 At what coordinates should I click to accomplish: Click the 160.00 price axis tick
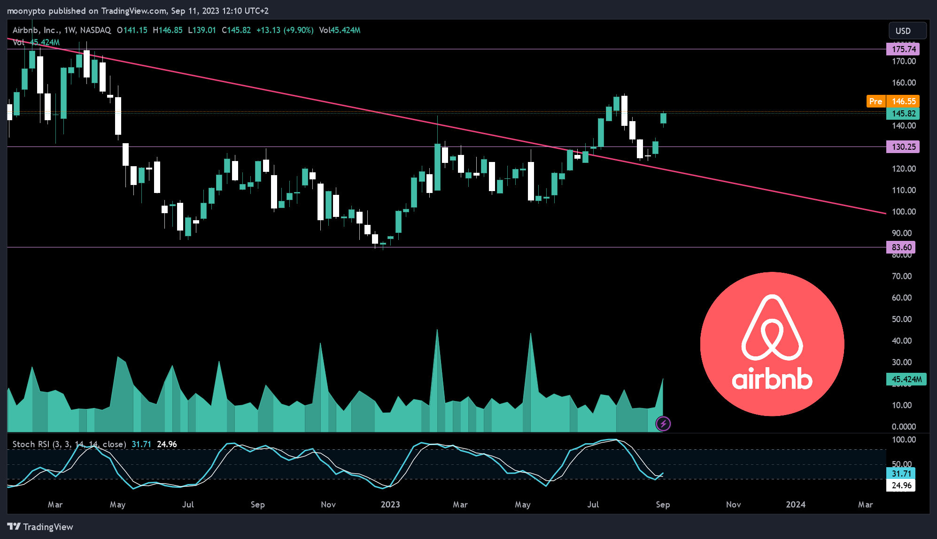tap(904, 82)
